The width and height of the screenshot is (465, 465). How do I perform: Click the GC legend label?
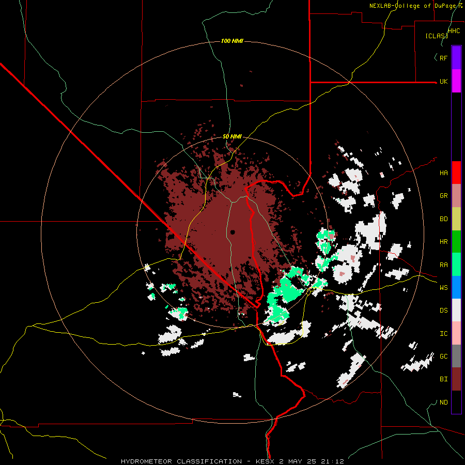click(x=443, y=357)
